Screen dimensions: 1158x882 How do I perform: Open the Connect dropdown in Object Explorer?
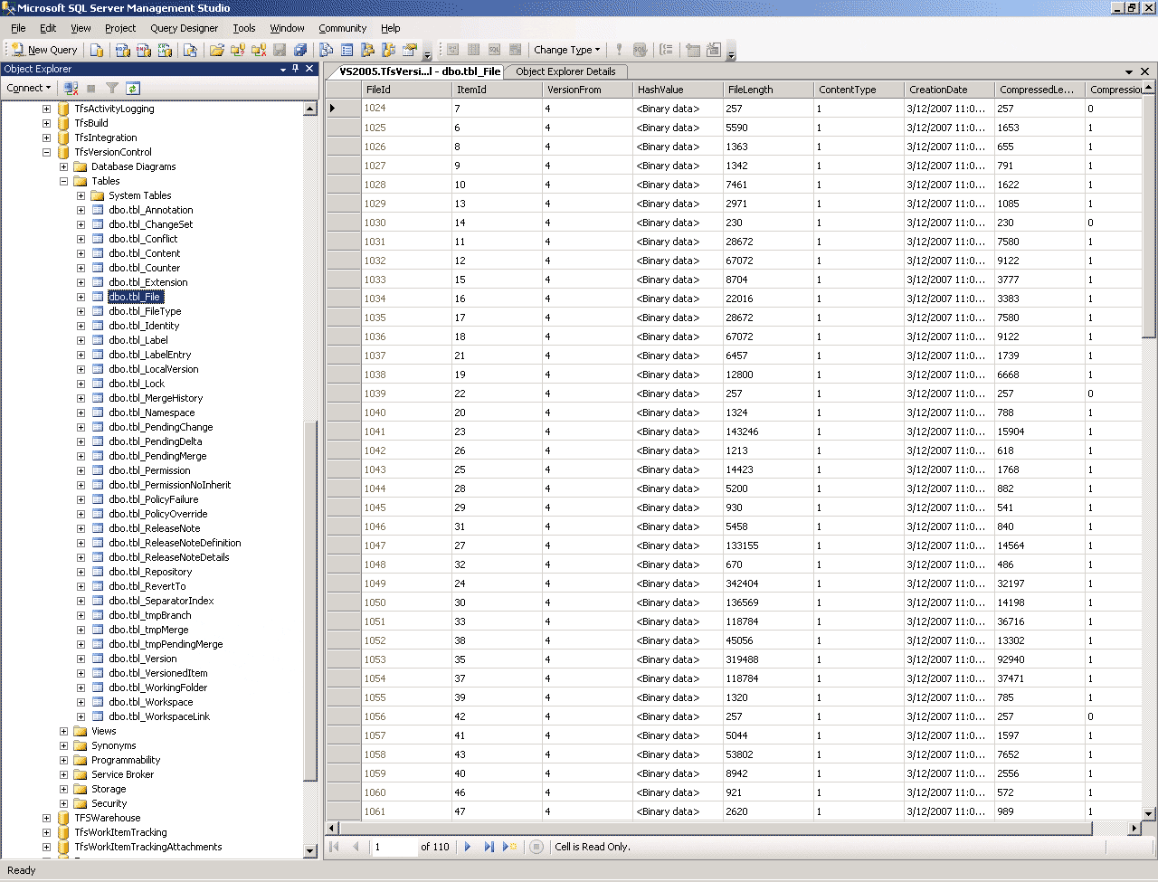28,88
